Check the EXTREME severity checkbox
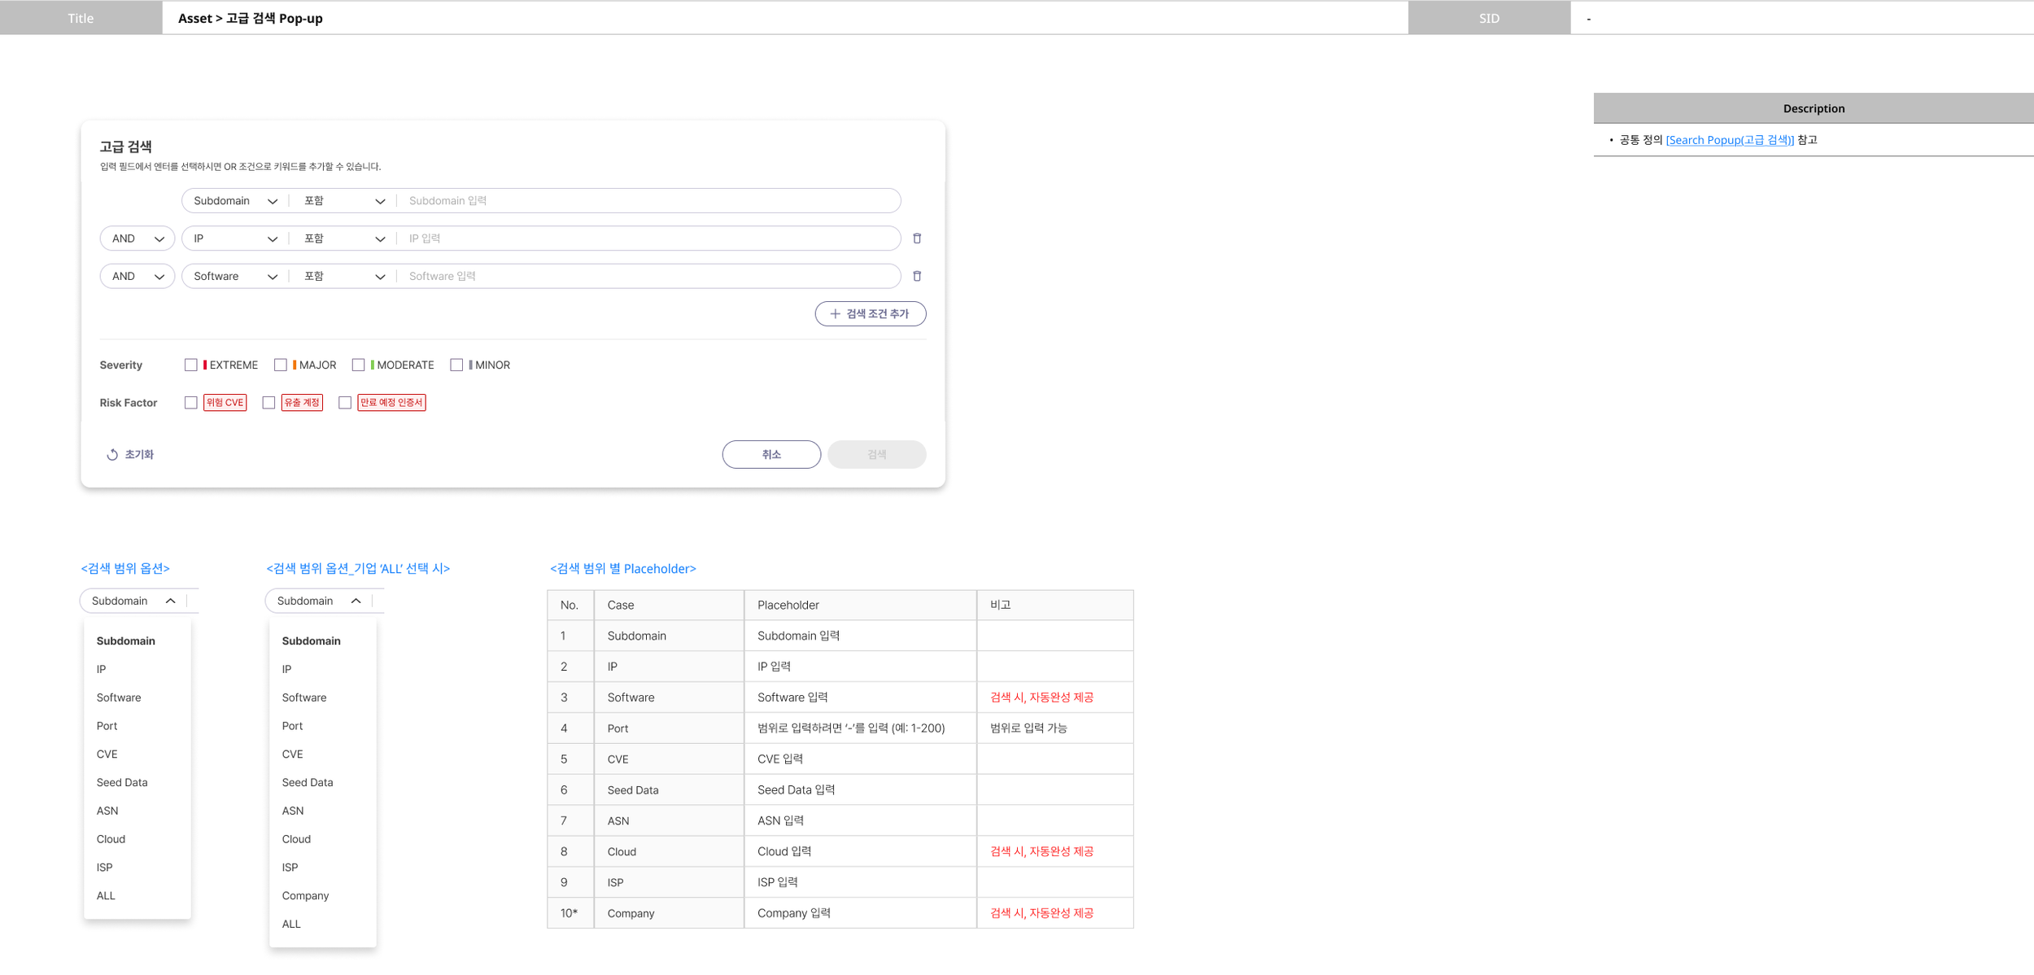Screen dimensions: 2034x975 point(191,365)
